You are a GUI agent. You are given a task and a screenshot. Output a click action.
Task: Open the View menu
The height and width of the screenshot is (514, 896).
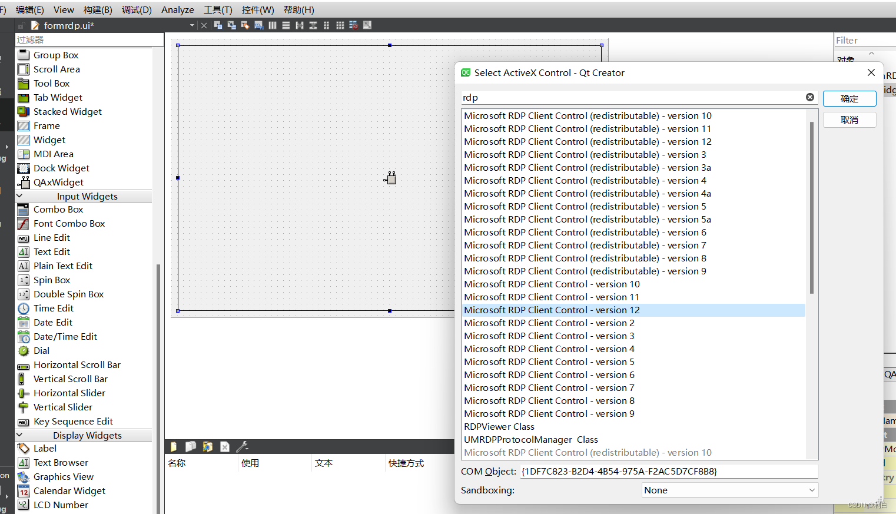(64, 10)
